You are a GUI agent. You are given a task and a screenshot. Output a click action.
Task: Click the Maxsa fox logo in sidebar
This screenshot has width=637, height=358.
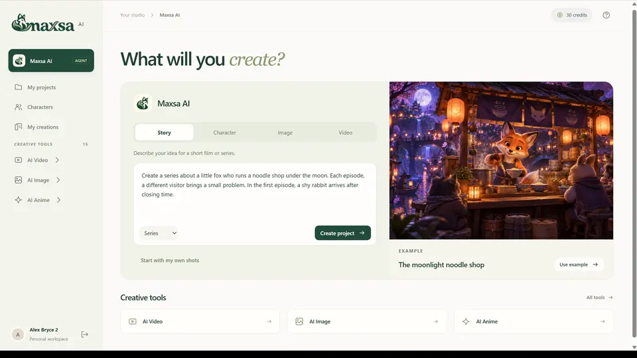point(42,23)
